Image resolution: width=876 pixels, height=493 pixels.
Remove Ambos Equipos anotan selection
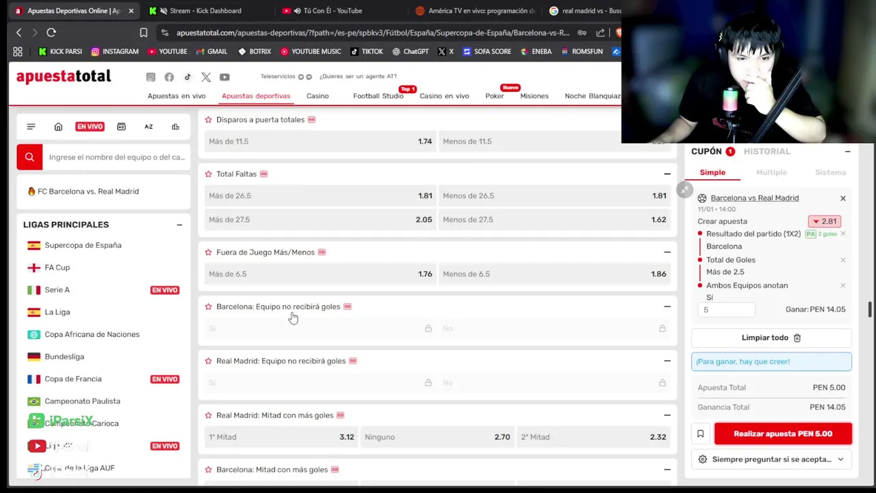click(x=843, y=286)
